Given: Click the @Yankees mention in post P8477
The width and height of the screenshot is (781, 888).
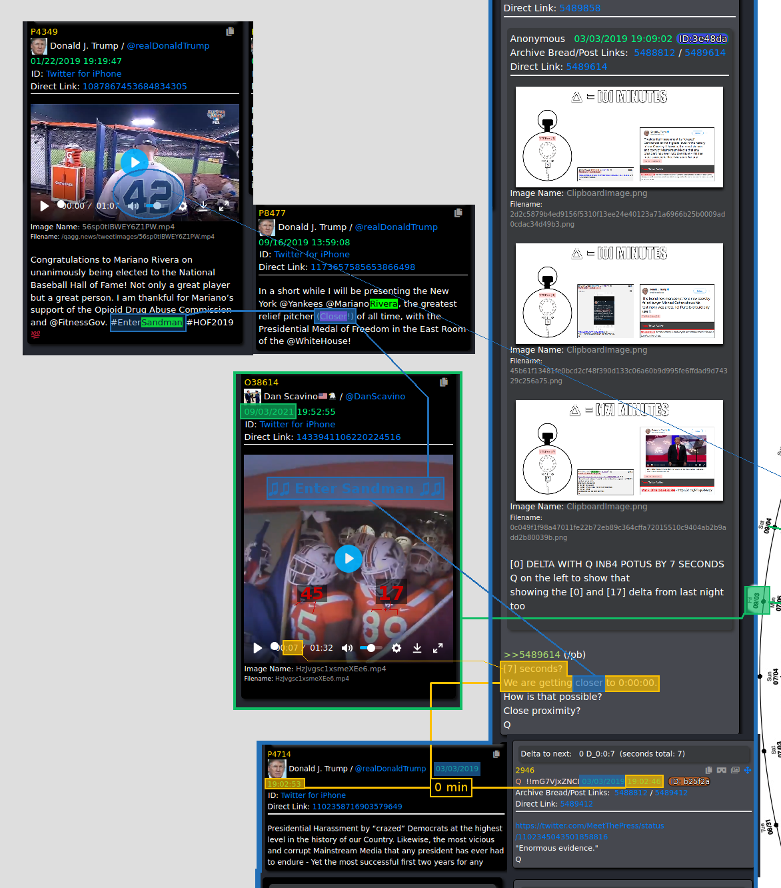Looking at the screenshot, I should click(x=301, y=303).
